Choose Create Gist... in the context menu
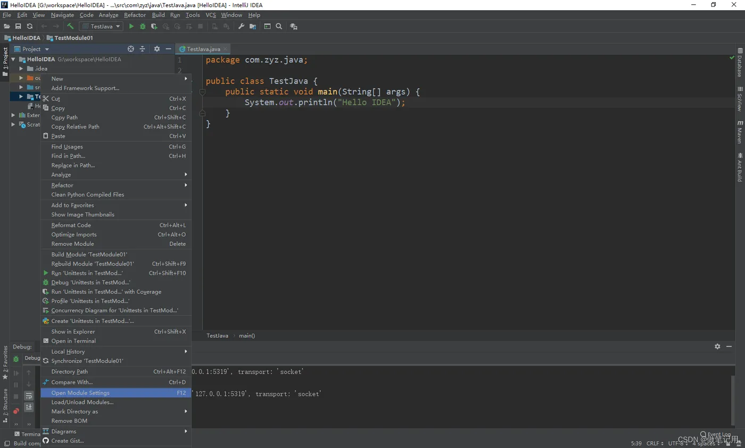745x448 pixels. click(116, 441)
